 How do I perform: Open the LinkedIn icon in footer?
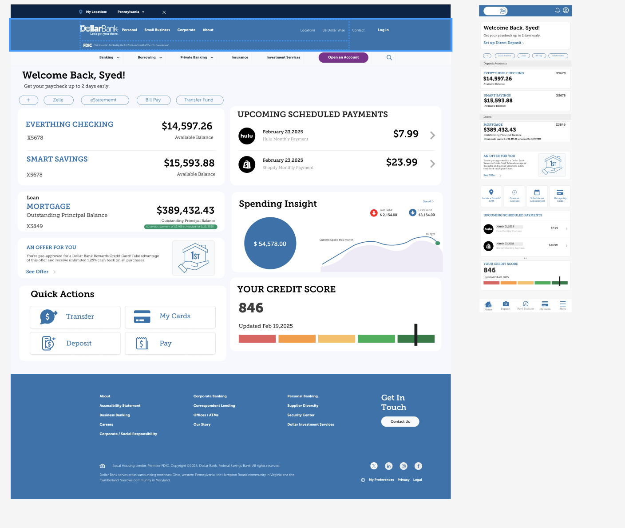pyautogui.click(x=389, y=466)
